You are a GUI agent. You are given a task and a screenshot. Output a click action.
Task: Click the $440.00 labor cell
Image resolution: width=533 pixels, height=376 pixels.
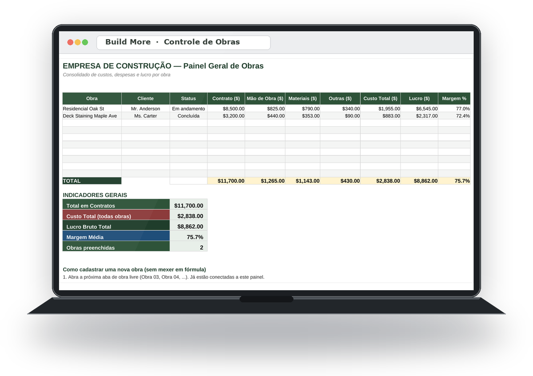point(265,116)
